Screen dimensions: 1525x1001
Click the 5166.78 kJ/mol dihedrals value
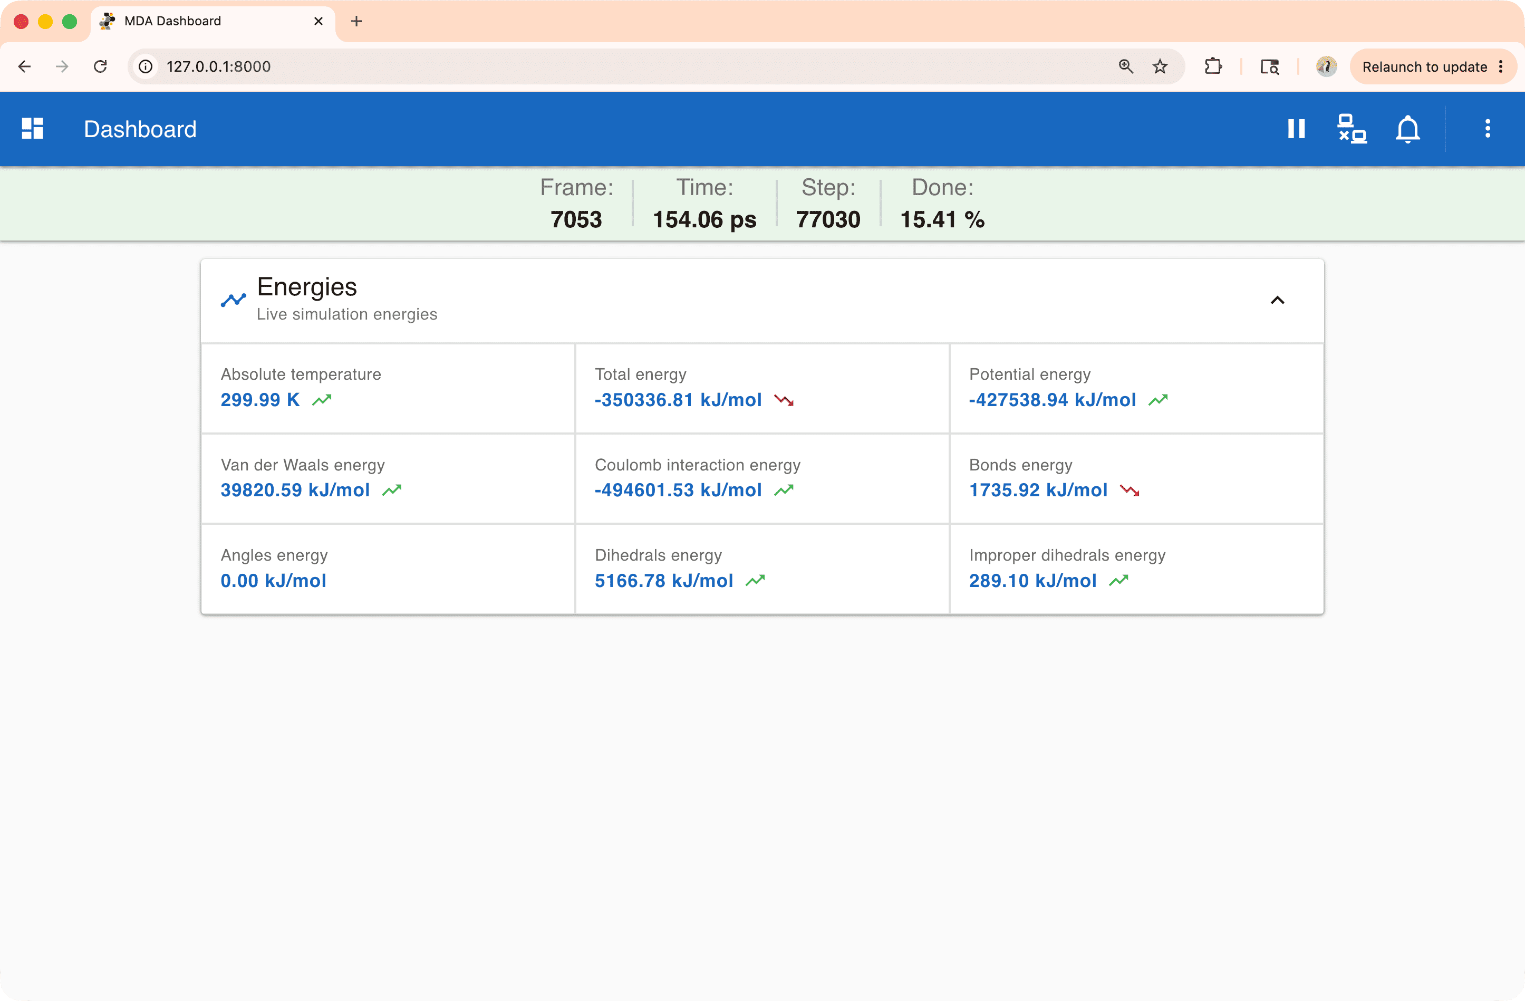tap(664, 581)
